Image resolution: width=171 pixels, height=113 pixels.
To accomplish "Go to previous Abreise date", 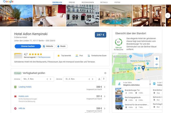I will [x=89, y=79].
